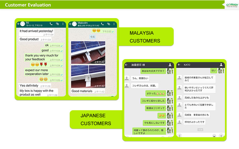Click the "JAPANESE CUSTOMERS" label
Screen dimensions: 239x149
click(x=96, y=119)
